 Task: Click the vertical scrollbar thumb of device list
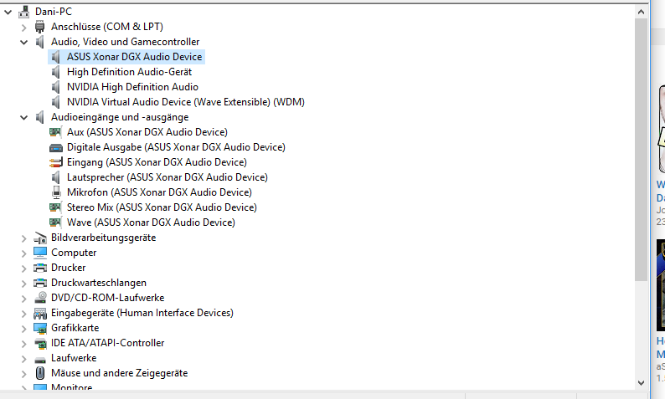click(641, 150)
